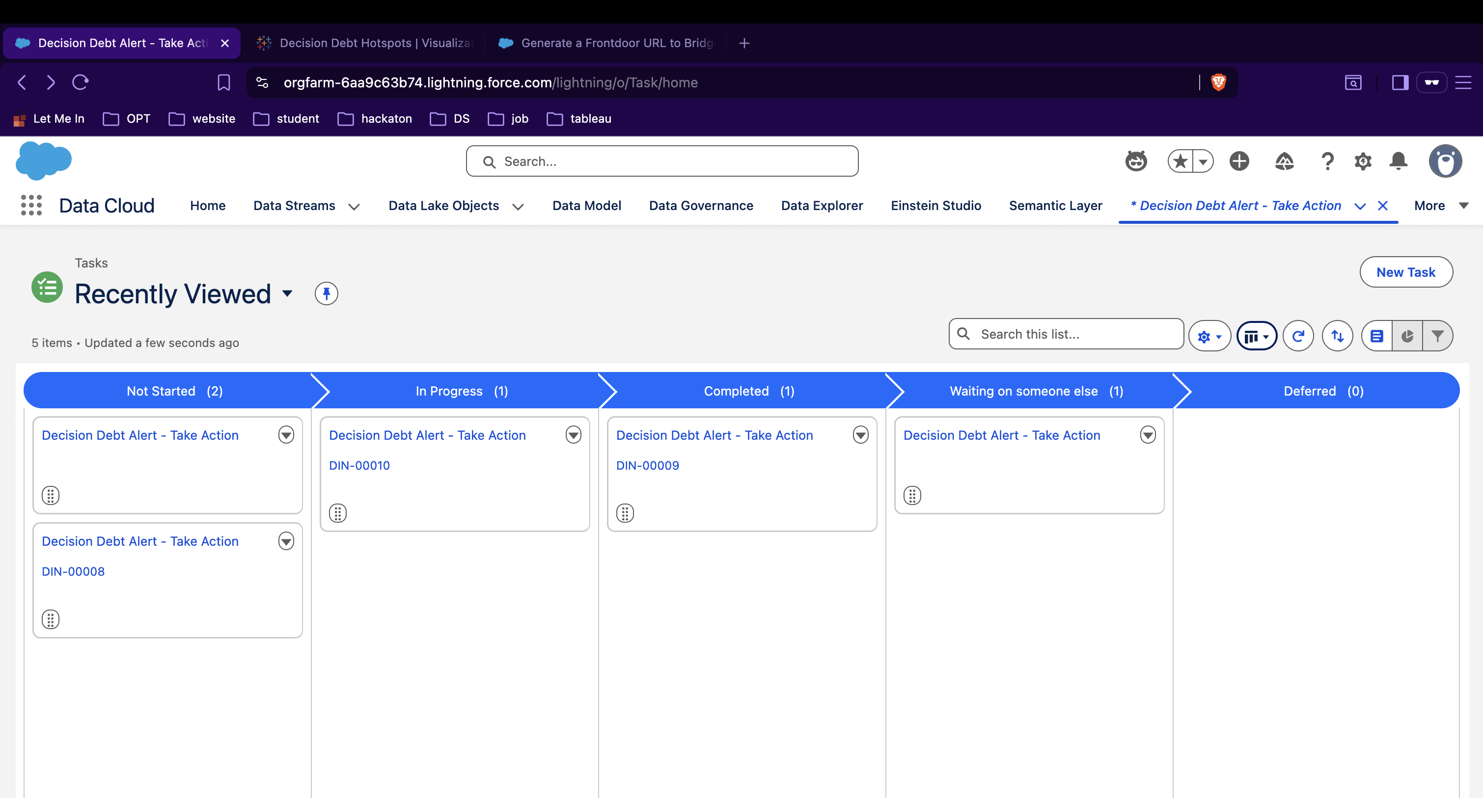Toggle the filters panel funnel icon
1483x798 pixels.
click(1437, 336)
